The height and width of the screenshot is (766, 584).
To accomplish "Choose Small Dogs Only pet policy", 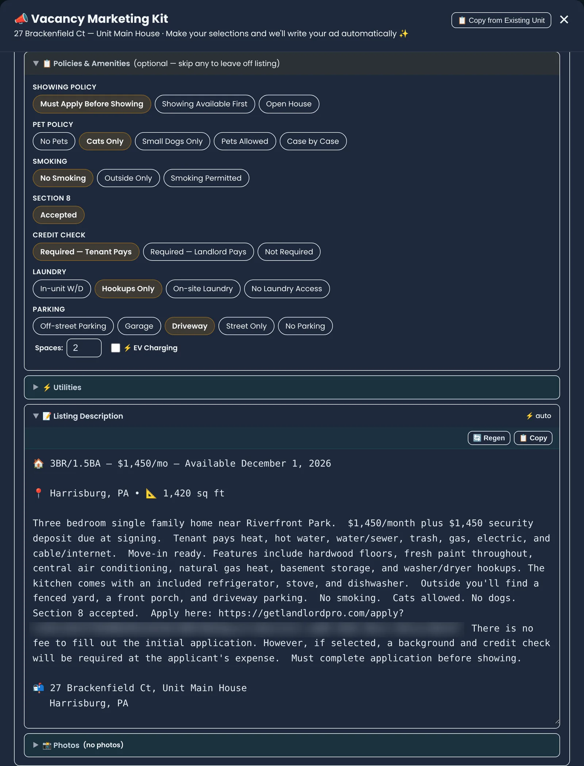I will click(x=172, y=141).
